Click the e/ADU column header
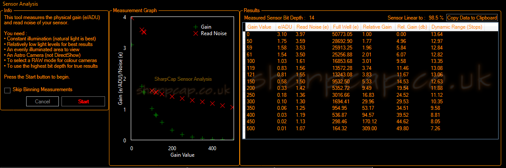The width and height of the screenshot is (506, 168). [x=285, y=27]
